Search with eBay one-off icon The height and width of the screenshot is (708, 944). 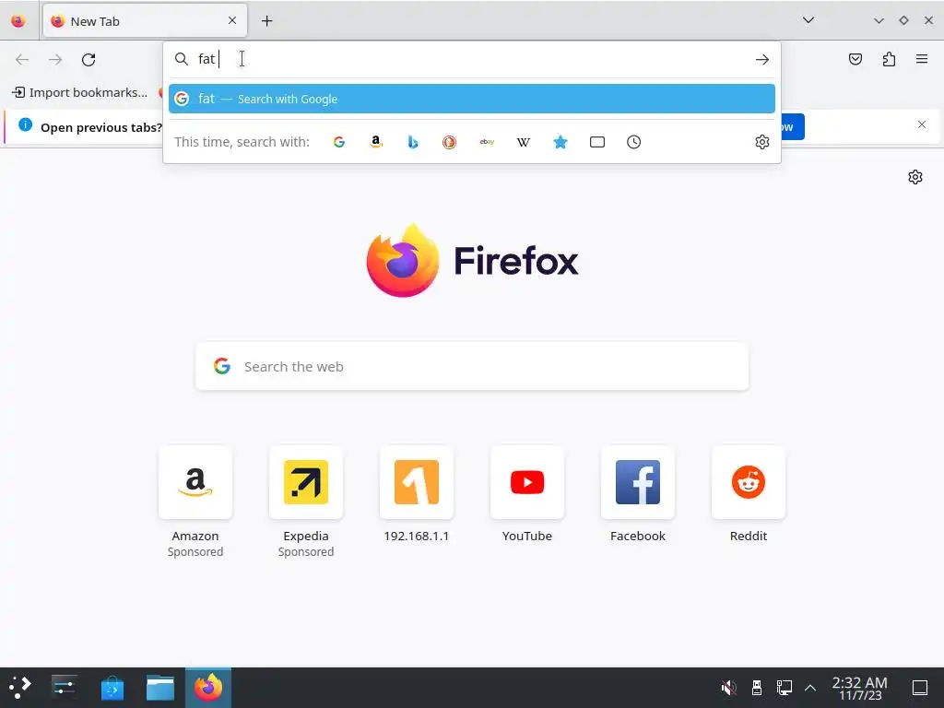coord(487,142)
